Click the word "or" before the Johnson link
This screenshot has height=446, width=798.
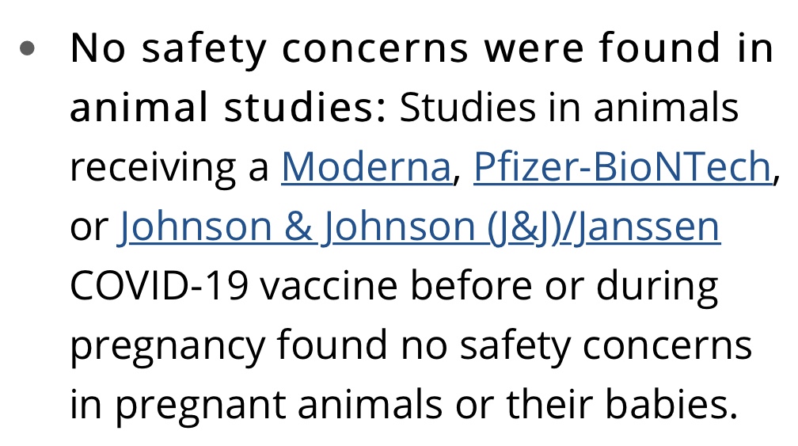(x=87, y=227)
